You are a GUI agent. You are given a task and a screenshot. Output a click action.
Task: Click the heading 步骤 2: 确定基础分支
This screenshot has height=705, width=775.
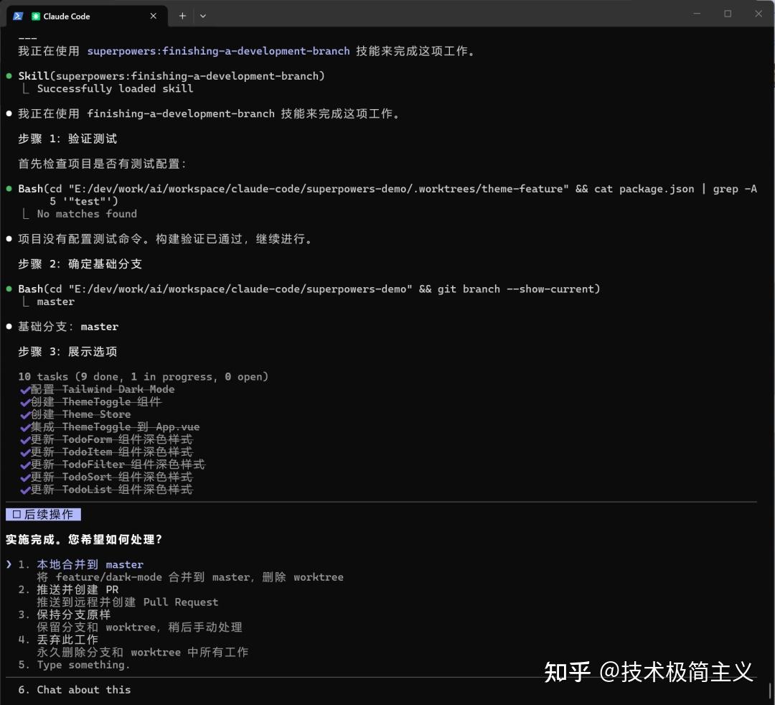(x=80, y=264)
